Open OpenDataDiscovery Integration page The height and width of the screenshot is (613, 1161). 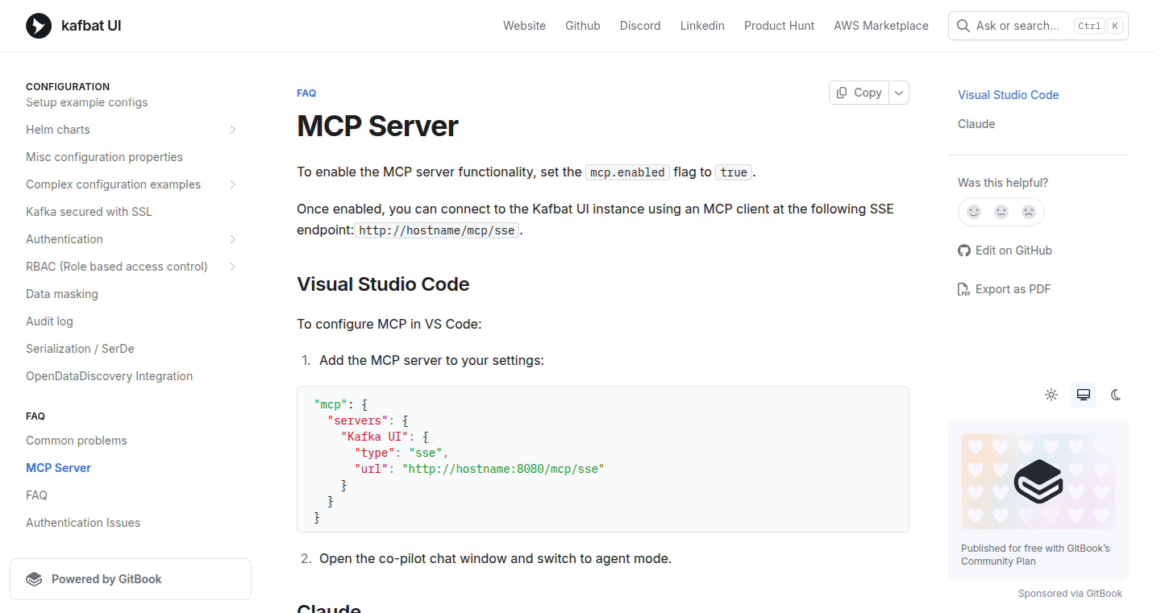tap(109, 376)
